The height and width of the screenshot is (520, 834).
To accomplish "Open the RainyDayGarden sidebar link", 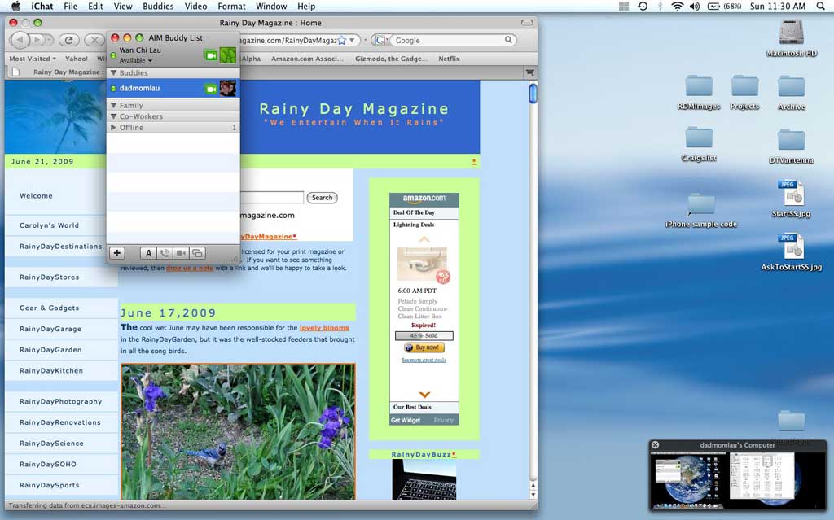I will [50, 350].
